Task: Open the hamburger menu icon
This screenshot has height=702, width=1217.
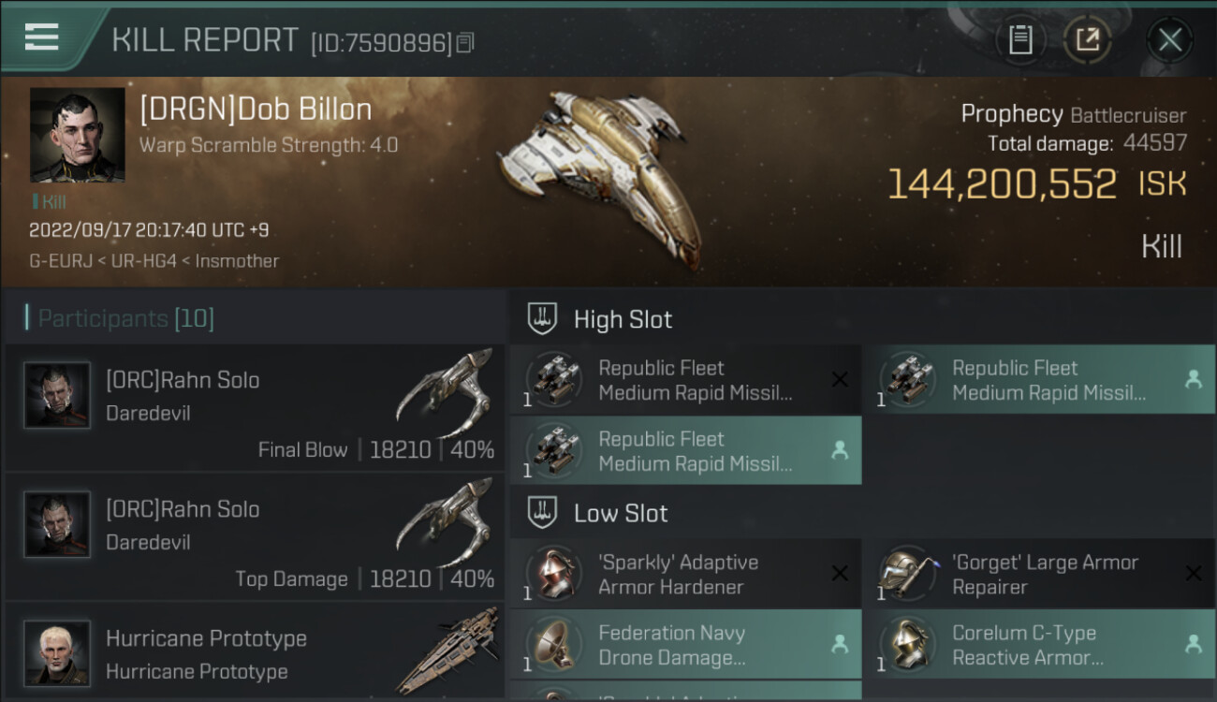Action: [42, 37]
